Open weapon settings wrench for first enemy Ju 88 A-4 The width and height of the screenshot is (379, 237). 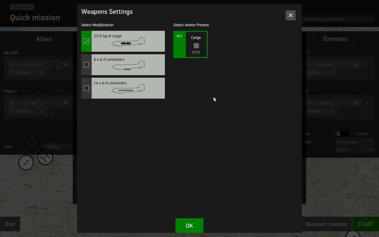(x=366, y=64)
